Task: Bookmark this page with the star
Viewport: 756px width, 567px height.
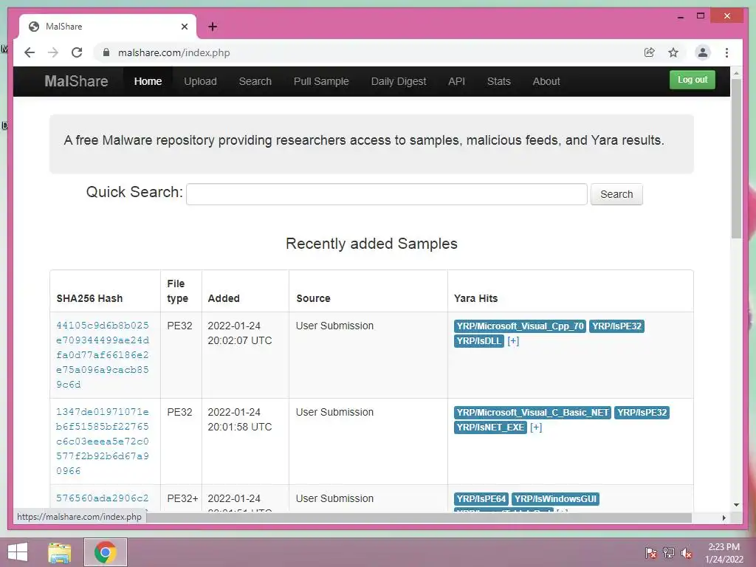Action: [x=673, y=52]
